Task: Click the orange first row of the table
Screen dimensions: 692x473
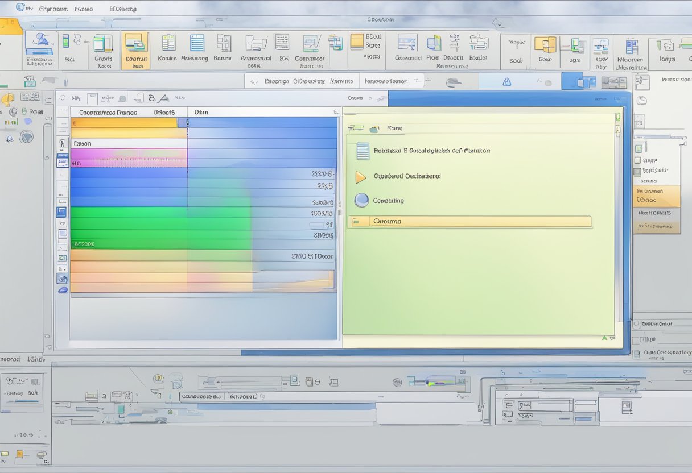Action: [125, 123]
